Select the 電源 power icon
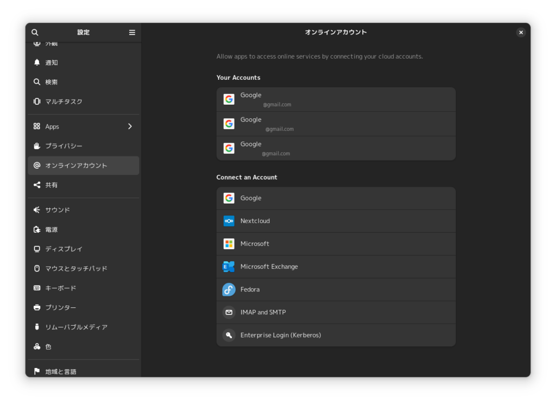 click(37, 230)
